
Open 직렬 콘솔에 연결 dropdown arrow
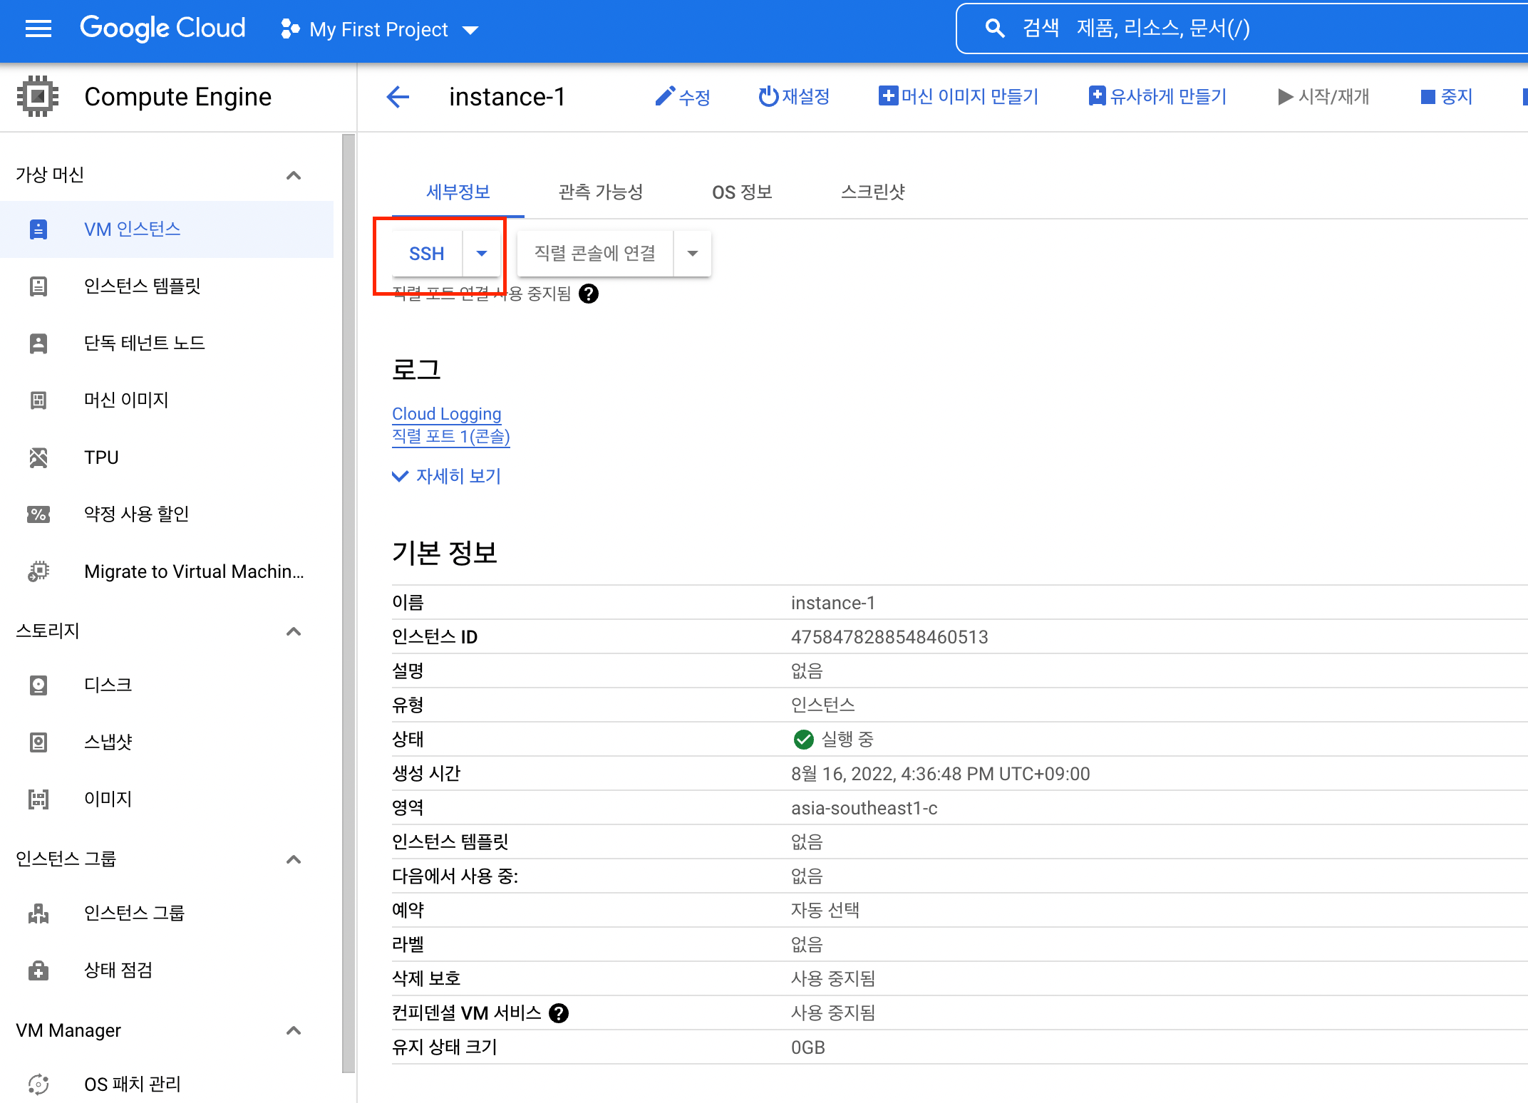(x=692, y=254)
